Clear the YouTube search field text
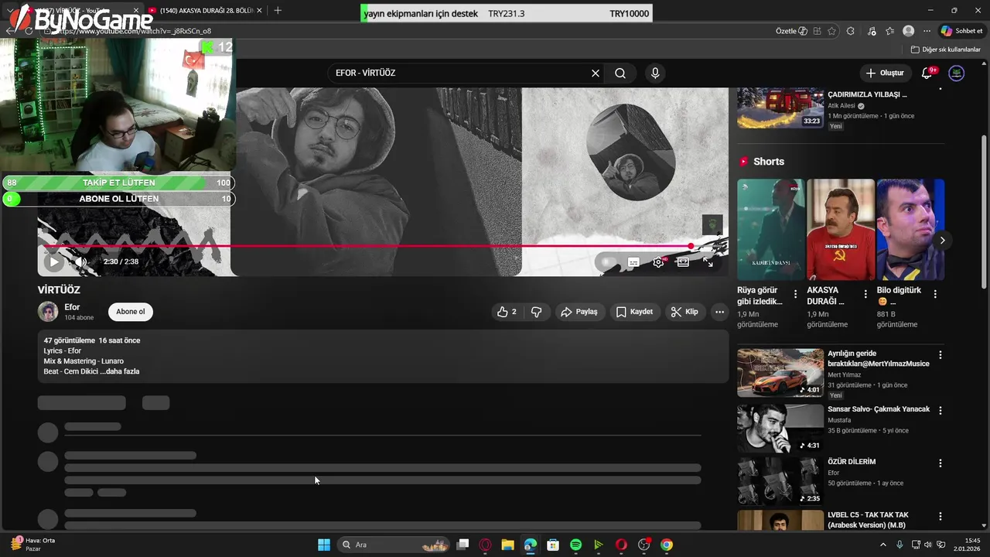Image resolution: width=990 pixels, height=557 pixels. (596, 73)
